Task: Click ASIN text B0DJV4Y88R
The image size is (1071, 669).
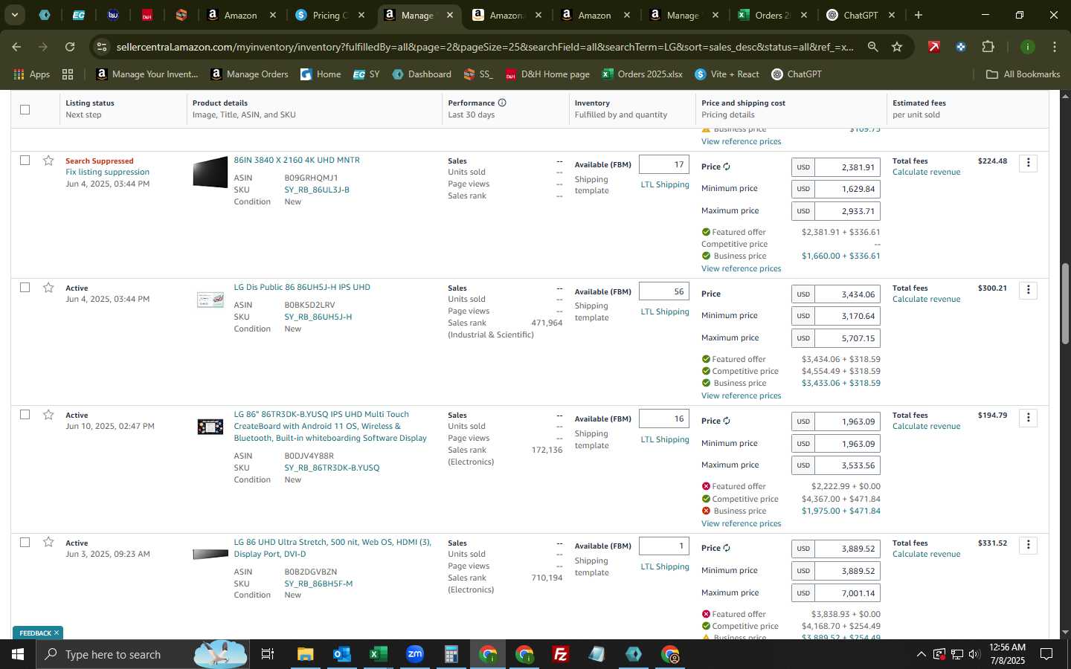Action: point(309,456)
